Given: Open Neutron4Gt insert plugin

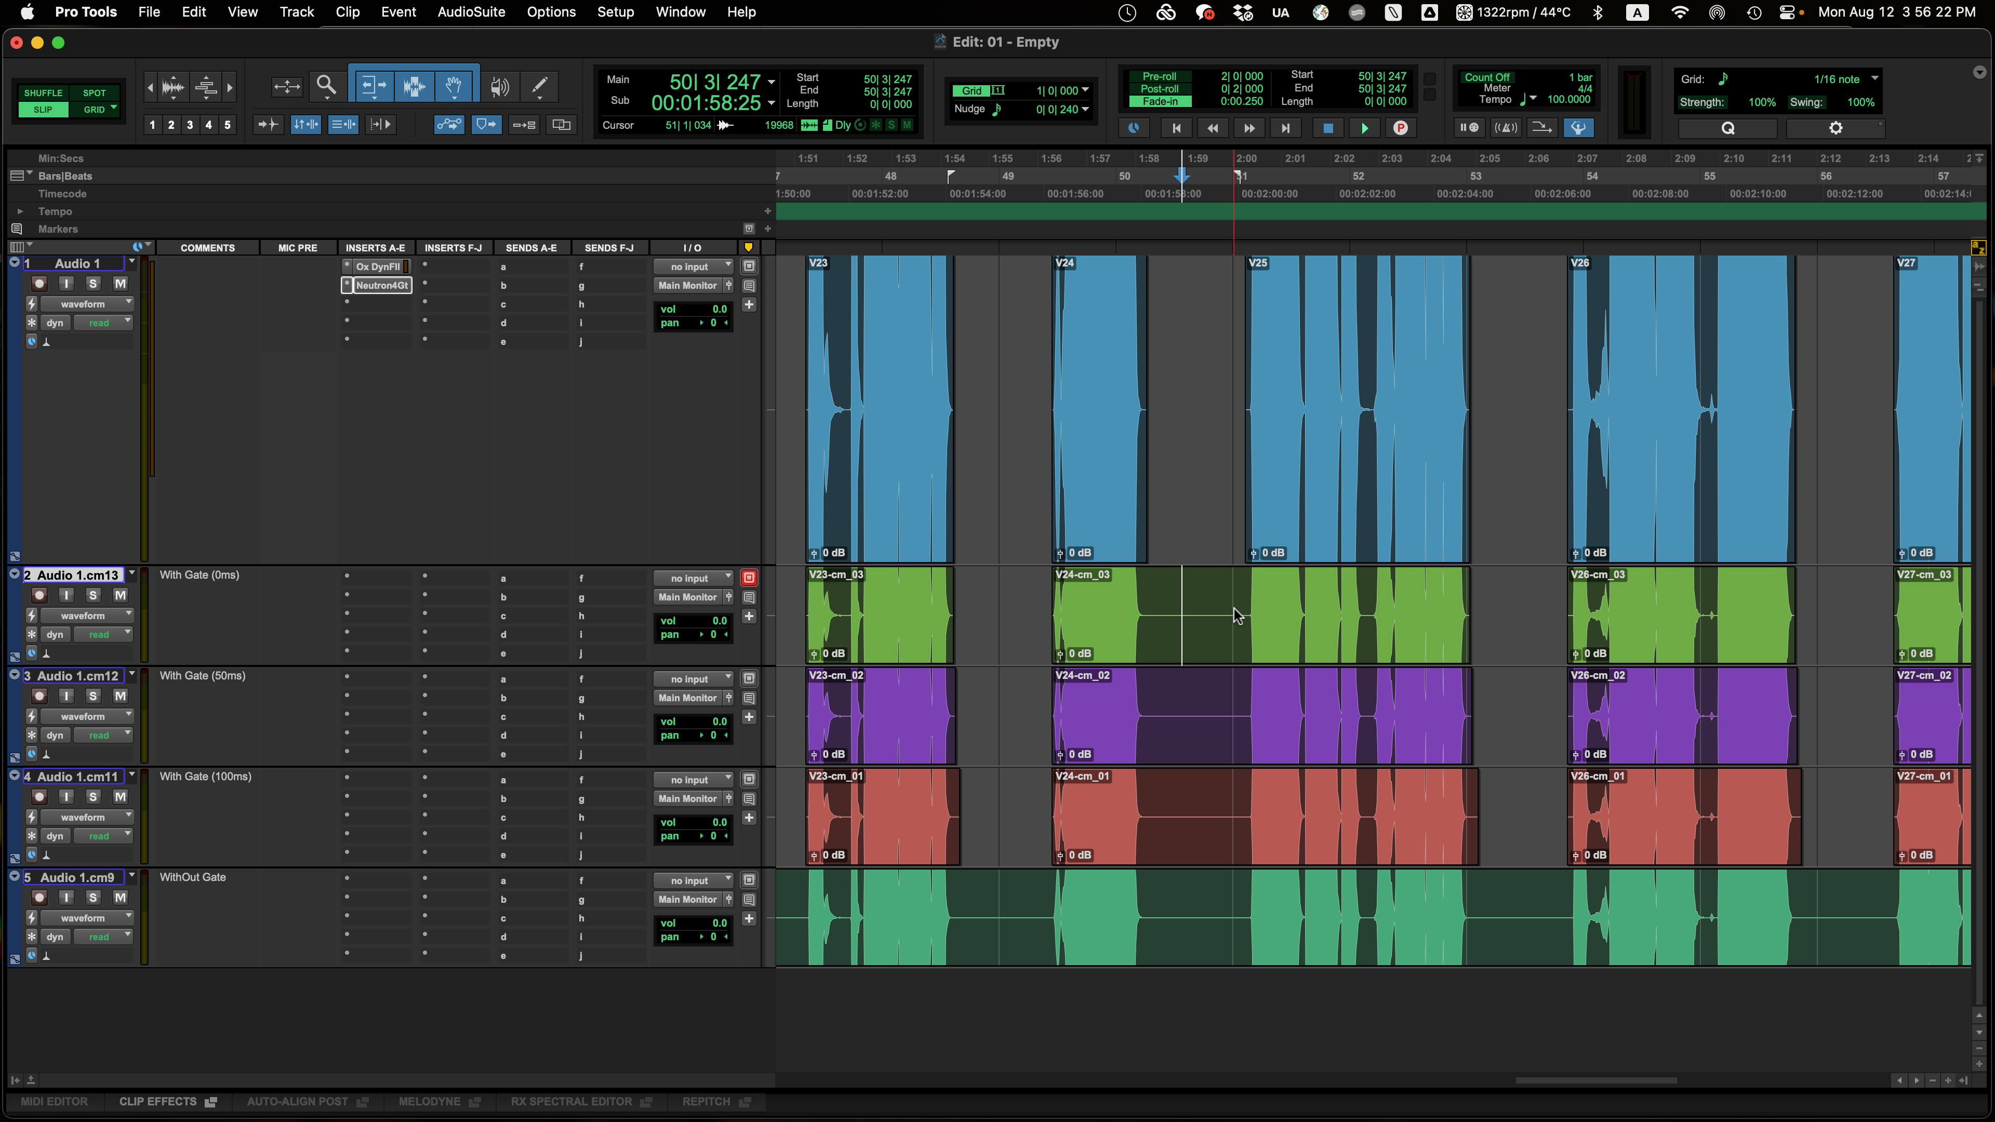Looking at the screenshot, I should [382, 285].
